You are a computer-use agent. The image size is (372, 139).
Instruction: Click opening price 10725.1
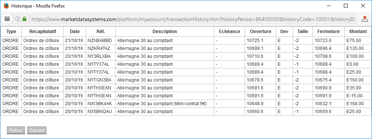pos(255,41)
